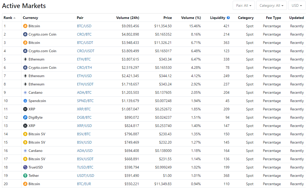The width and height of the screenshot is (308, 188).
Task: Sort by Liquidity column header
Action: click(218, 18)
